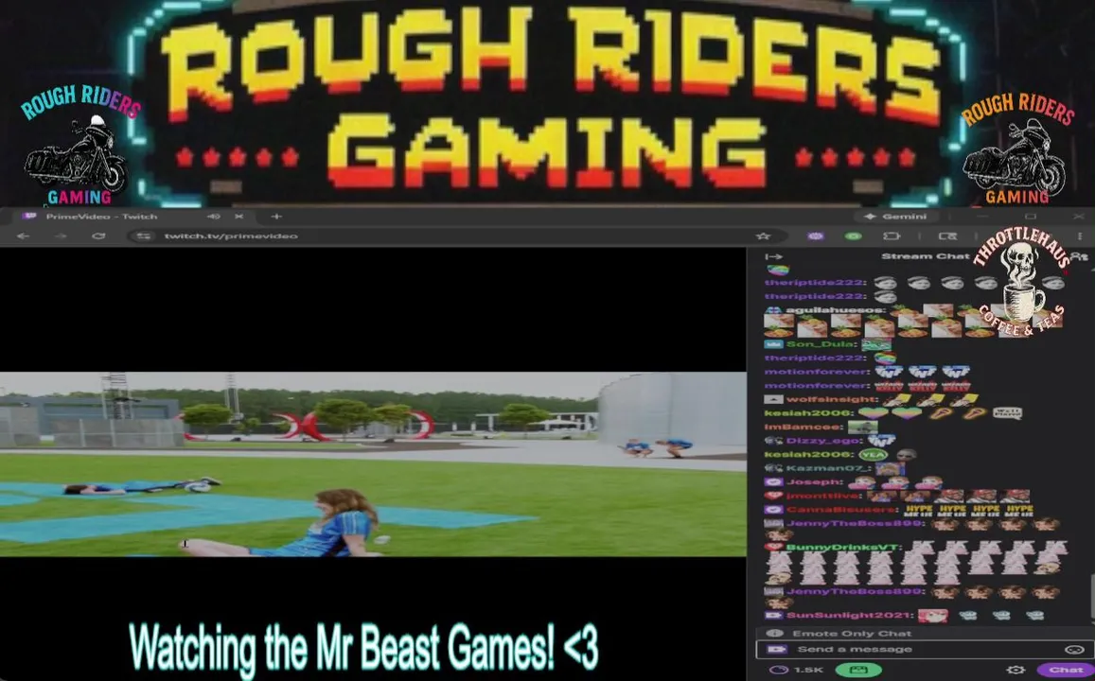Click username CannaBisusers in chat
The height and width of the screenshot is (681, 1095).
tap(840, 510)
